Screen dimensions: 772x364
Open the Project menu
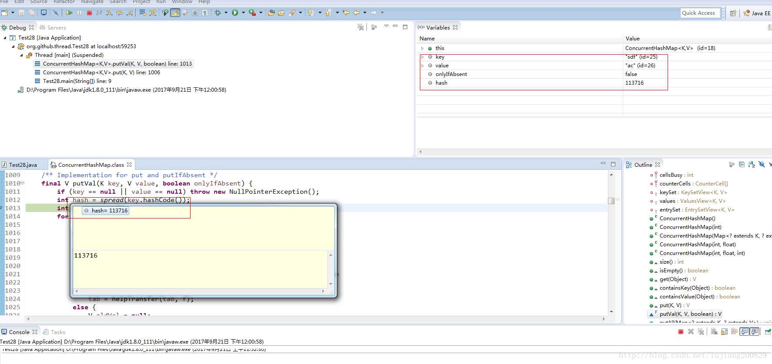pyautogui.click(x=141, y=2)
